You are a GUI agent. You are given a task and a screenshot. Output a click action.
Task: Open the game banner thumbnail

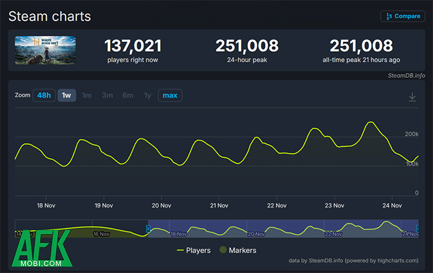pos(45,51)
